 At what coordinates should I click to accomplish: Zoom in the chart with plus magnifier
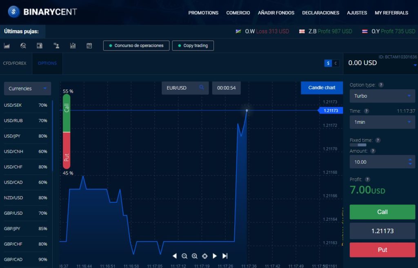pos(195,256)
